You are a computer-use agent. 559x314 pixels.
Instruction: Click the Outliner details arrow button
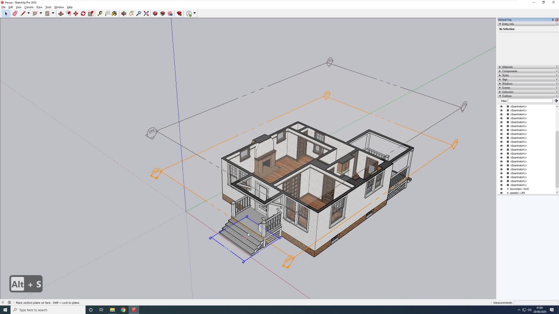556,101
